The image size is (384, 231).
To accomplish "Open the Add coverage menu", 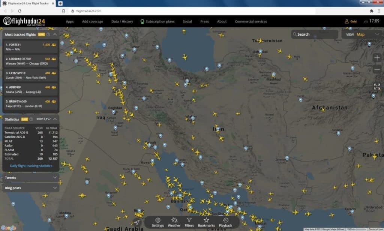I will (93, 21).
